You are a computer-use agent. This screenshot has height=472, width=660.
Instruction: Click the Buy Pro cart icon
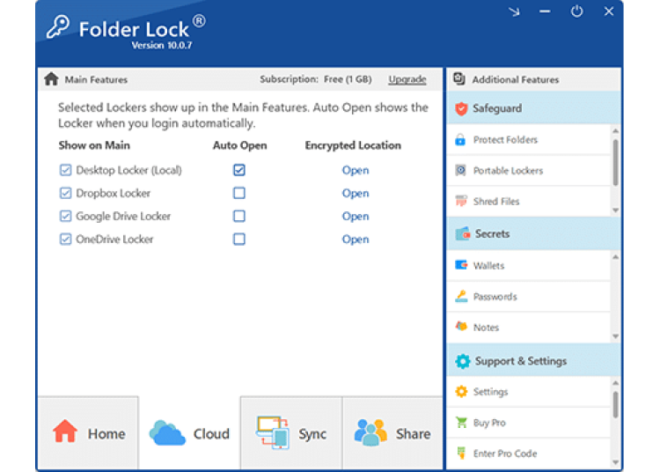pos(460,423)
